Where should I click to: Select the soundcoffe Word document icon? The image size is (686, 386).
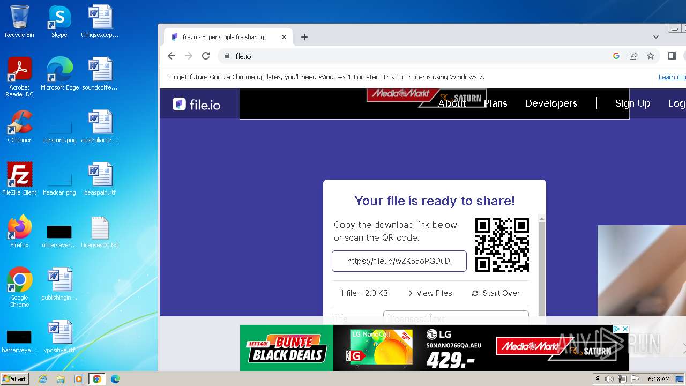click(100, 74)
